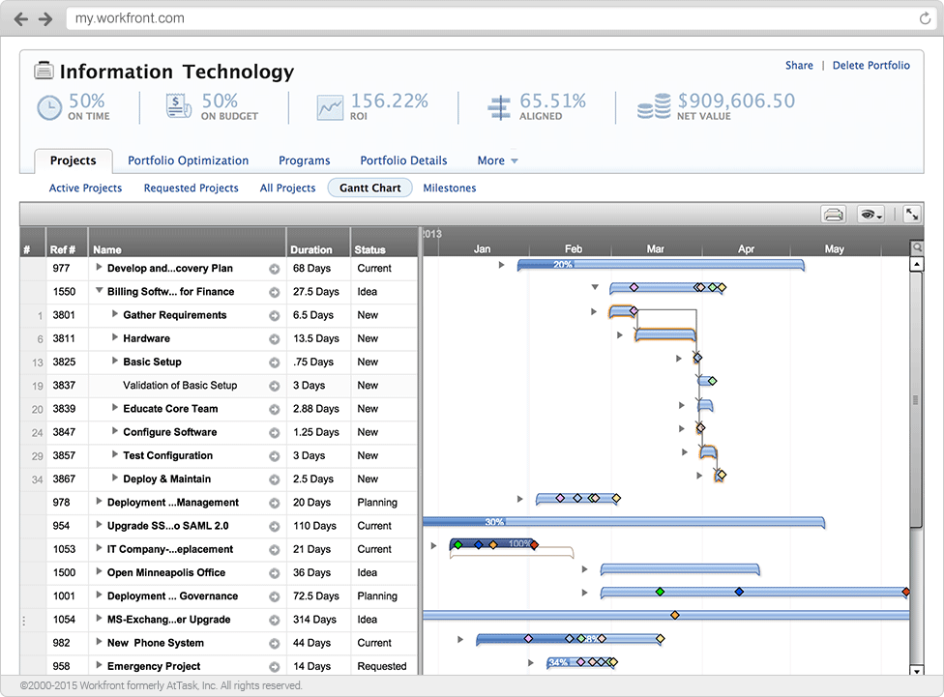The image size is (944, 697).
Task: Click the 34% progress bar for Emergency Project
Action: point(579,662)
